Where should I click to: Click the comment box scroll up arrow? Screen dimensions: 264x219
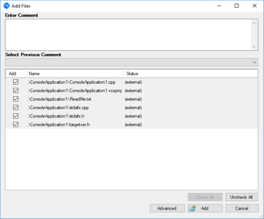[254, 23]
